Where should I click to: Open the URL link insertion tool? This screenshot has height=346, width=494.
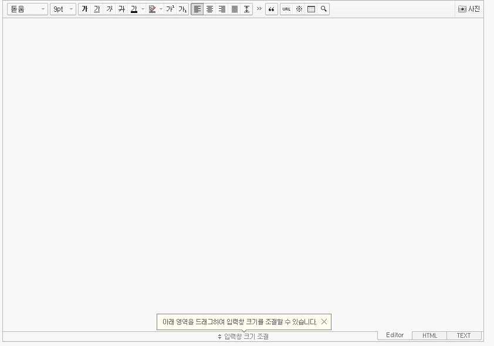286,9
